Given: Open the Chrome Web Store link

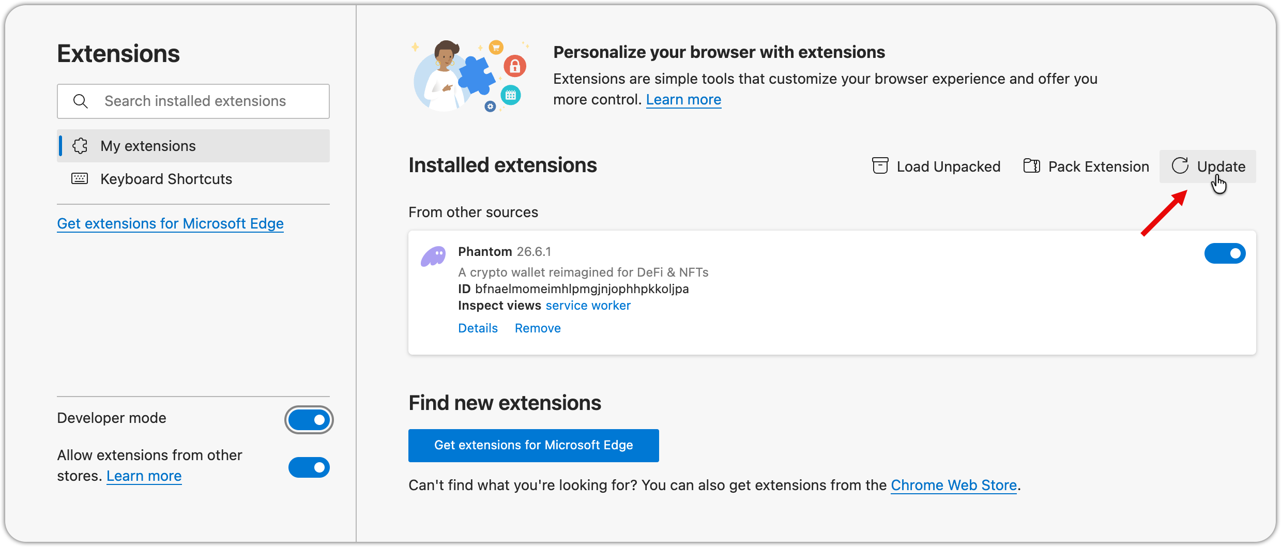Looking at the screenshot, I should pyautogui.click(x=953, y=485).
